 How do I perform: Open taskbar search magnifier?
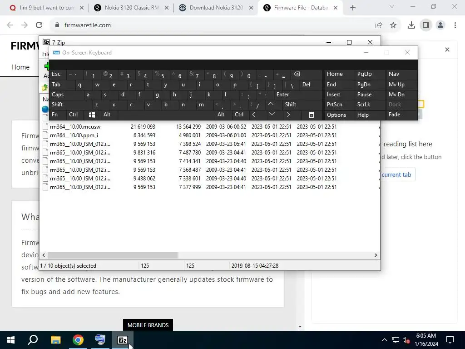pyautogui.click(x=33, y=340)
